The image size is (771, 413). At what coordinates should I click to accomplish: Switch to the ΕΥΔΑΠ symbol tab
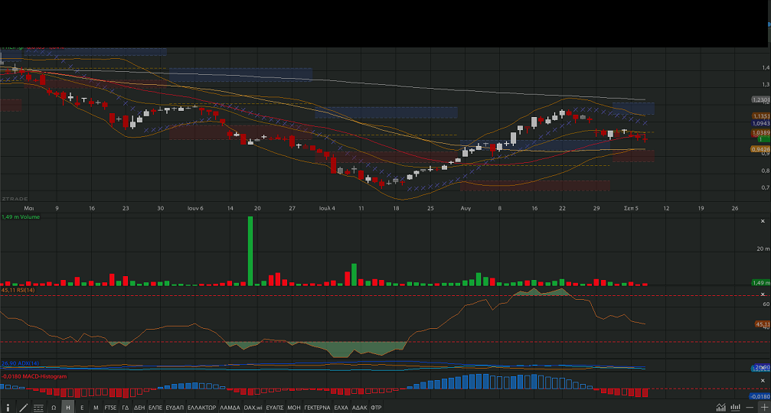click(x=175, y=408)
